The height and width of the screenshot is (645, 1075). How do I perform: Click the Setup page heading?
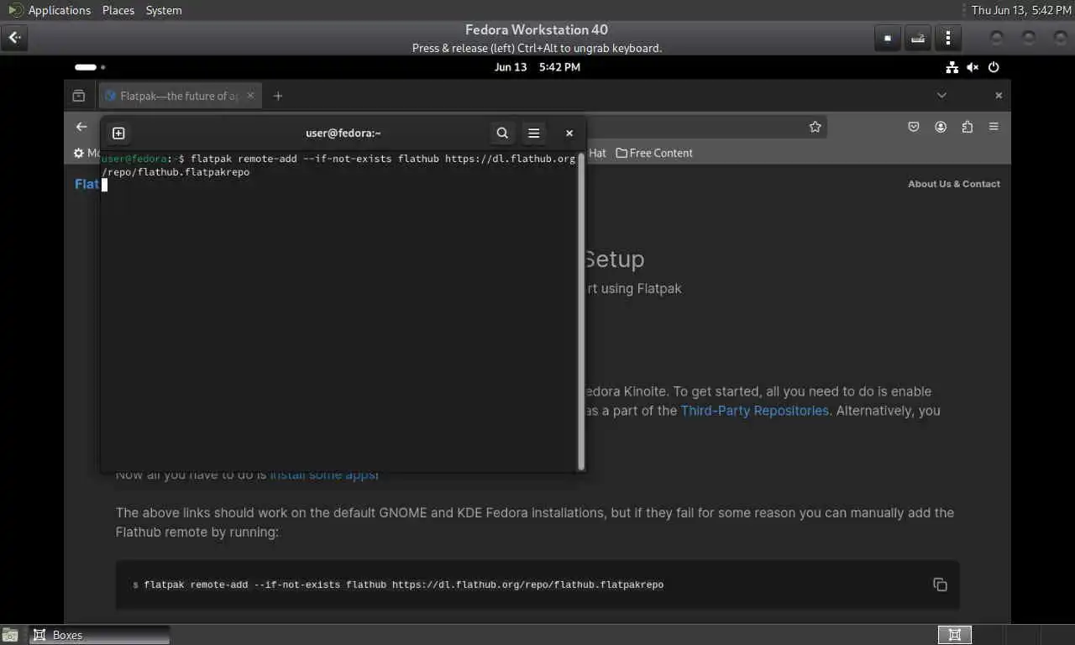[x=614, y=260]
